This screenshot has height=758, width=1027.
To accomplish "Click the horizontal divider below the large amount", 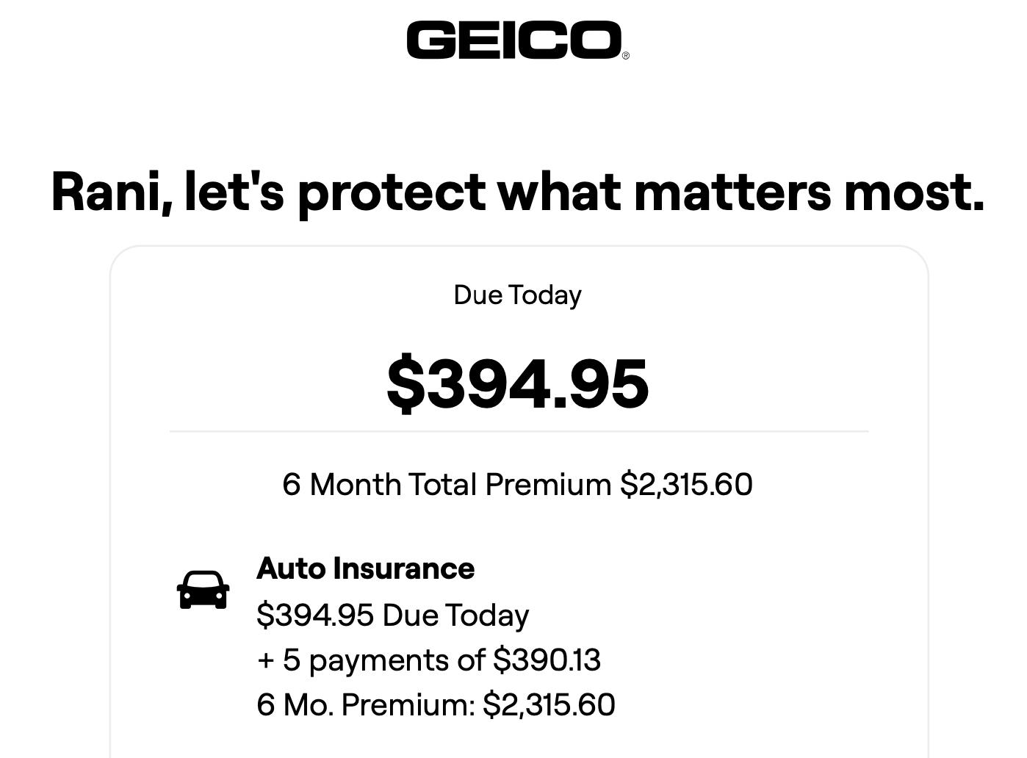I will coord(519,432).
